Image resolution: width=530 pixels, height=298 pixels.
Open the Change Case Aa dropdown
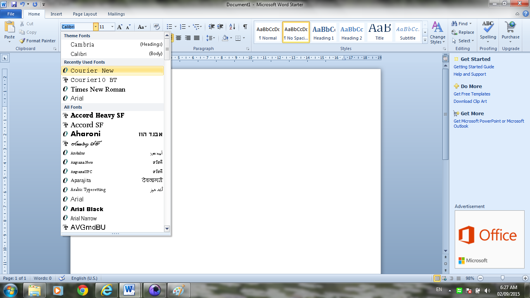(142, 27)
